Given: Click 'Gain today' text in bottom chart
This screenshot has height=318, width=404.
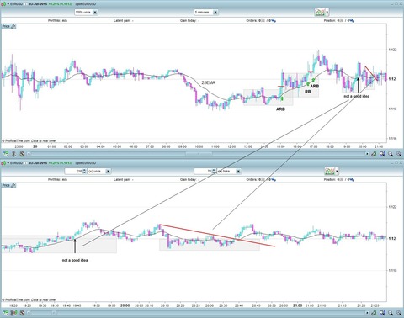Looking at the screenshot, I should [x=189, y=179].
